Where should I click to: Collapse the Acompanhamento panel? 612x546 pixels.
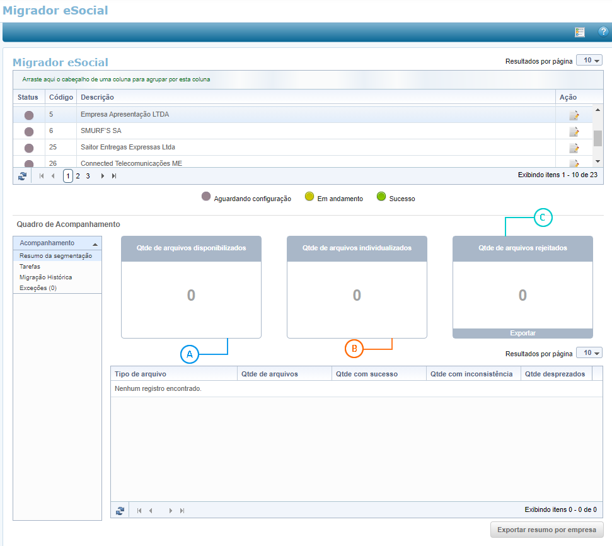[95, 244]
